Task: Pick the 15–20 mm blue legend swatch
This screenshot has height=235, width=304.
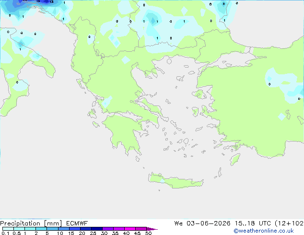Action: point(74,229)
